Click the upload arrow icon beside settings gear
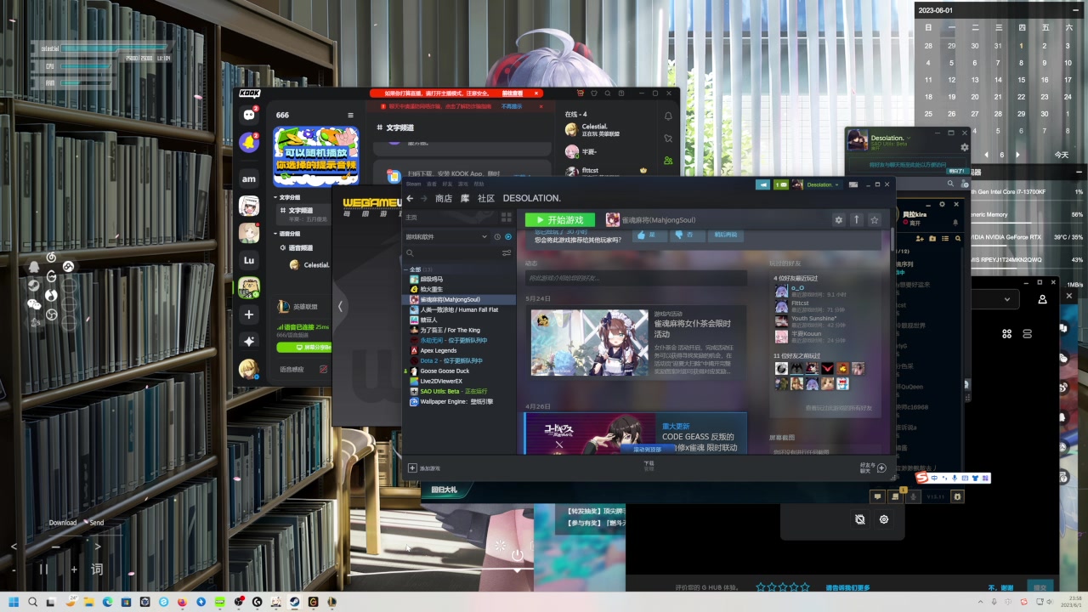The width and height of the screenshot is (1088, 612). pos(856,219)
